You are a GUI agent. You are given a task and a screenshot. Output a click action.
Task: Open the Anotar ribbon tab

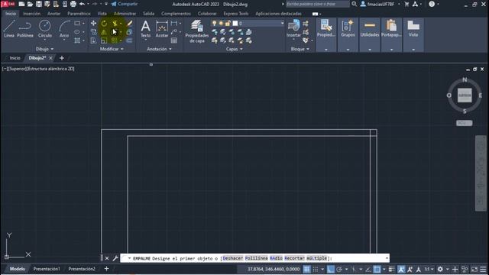click(x=54, y=14)
